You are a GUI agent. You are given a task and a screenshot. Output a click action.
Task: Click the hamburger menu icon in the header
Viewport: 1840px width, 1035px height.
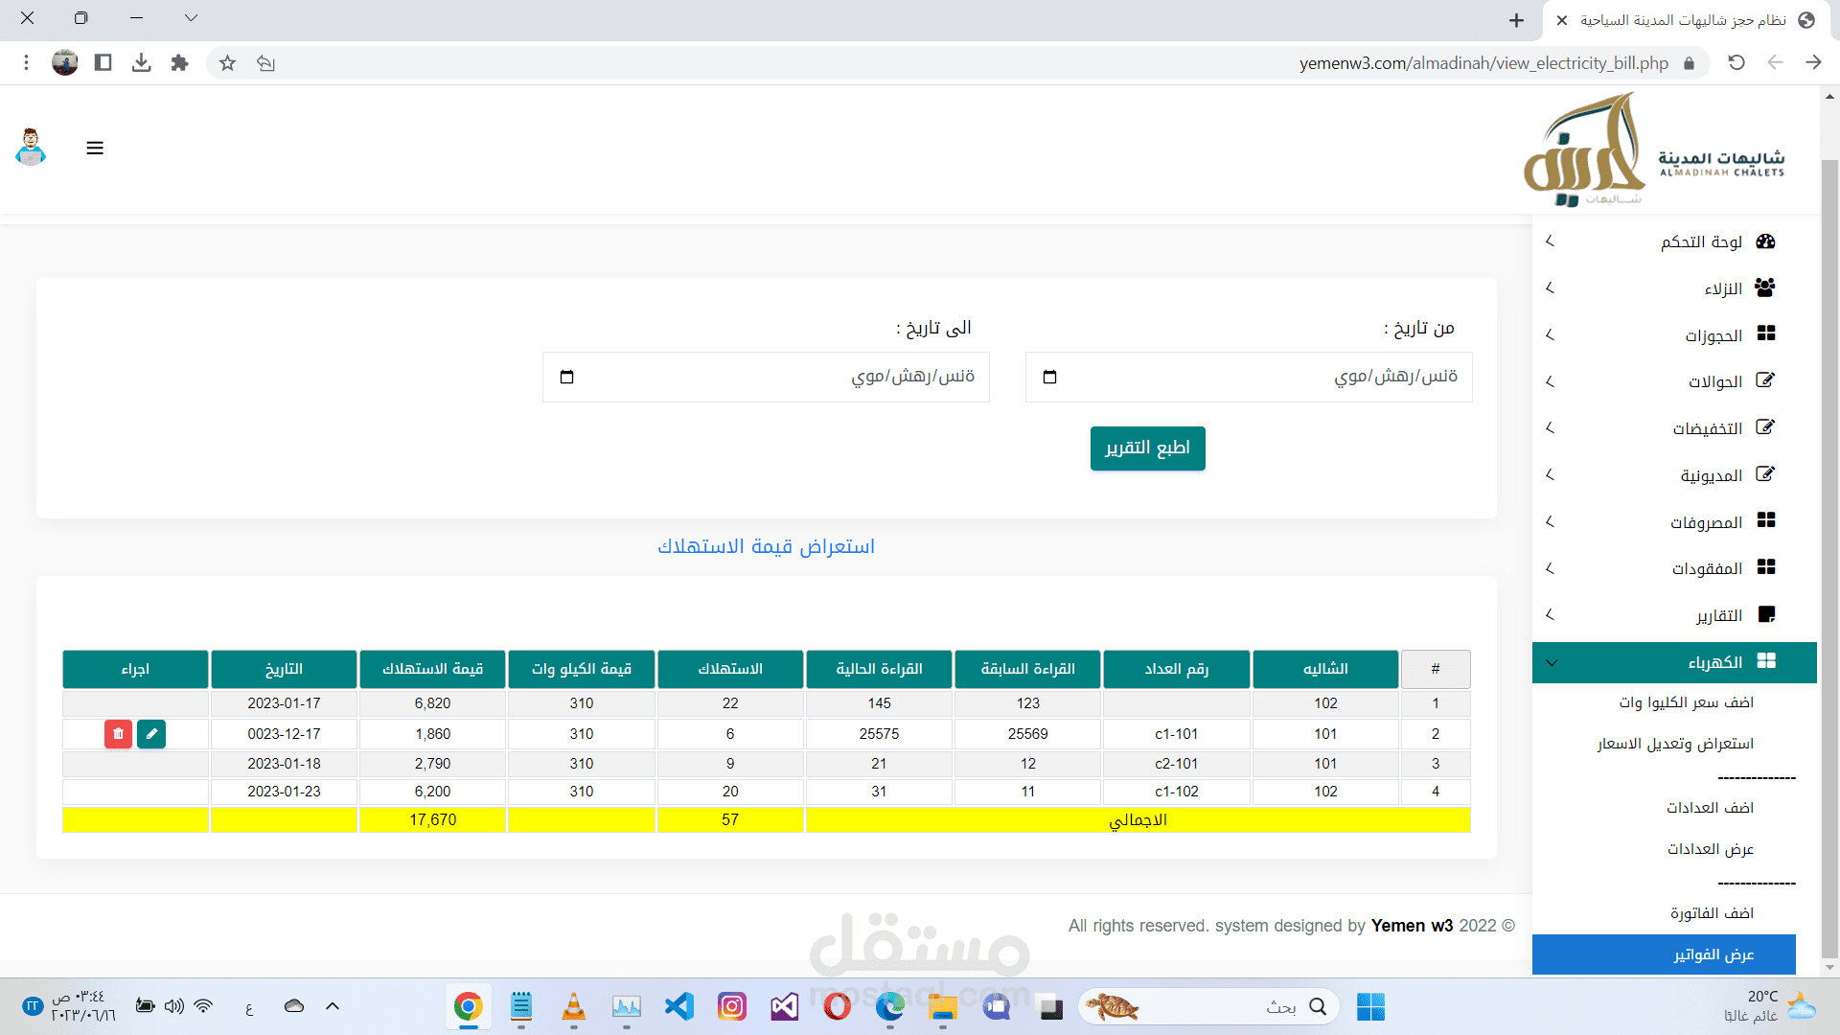[95, 149]
